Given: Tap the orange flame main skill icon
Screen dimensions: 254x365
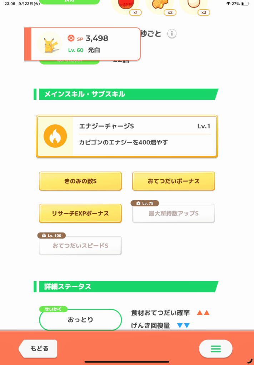Looking at the screenshot, I should tap(55, 136).
